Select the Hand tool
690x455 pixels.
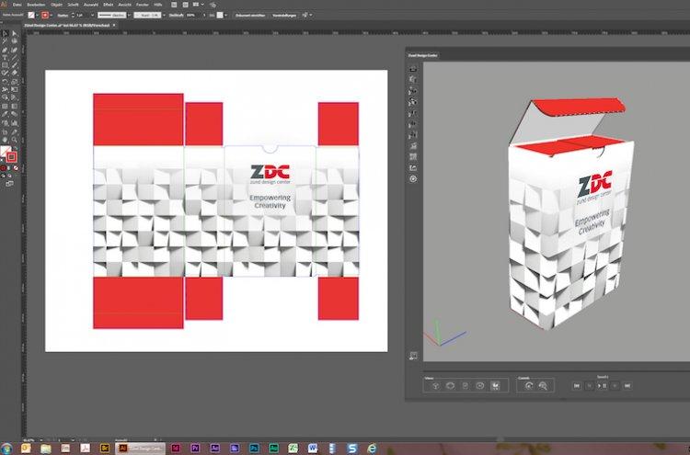5,141
